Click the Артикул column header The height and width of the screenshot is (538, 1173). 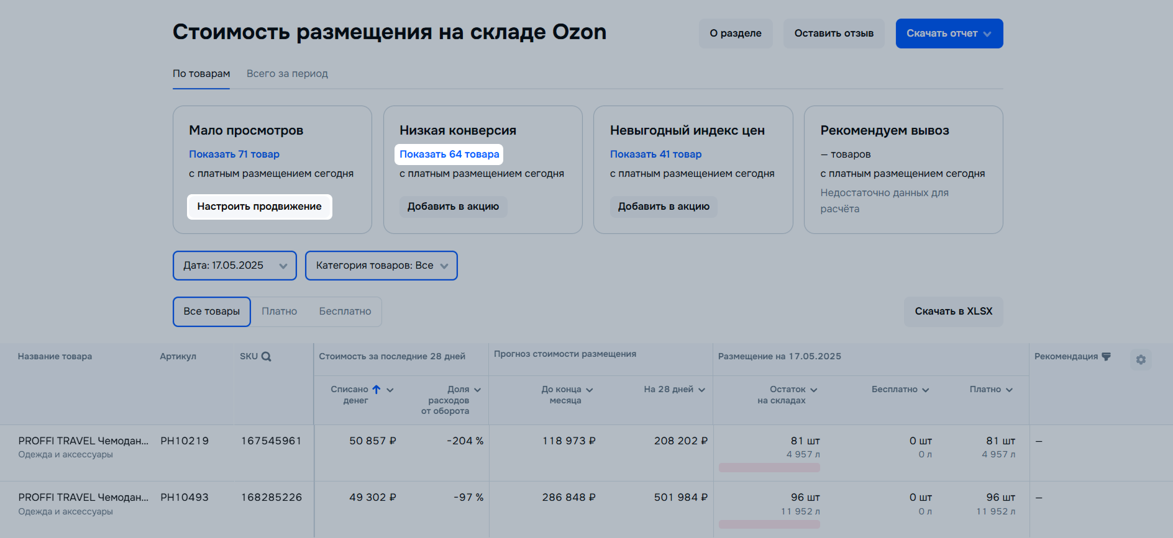coord(178,357)
